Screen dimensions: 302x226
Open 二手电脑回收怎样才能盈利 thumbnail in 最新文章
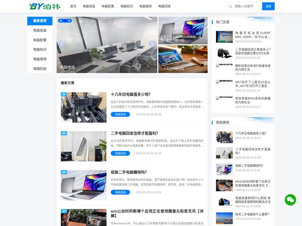pyautogui.click(x=83, y=146)
